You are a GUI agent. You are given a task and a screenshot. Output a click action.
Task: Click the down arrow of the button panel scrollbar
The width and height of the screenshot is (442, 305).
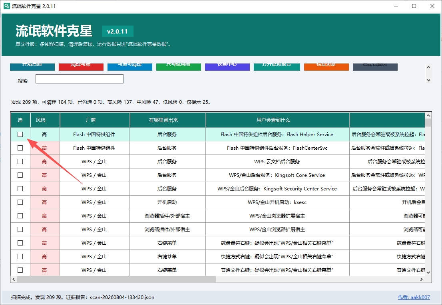428,80
